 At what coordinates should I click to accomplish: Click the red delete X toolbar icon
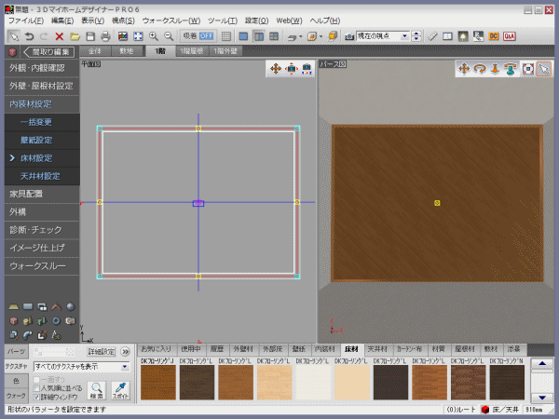point(60,36)
